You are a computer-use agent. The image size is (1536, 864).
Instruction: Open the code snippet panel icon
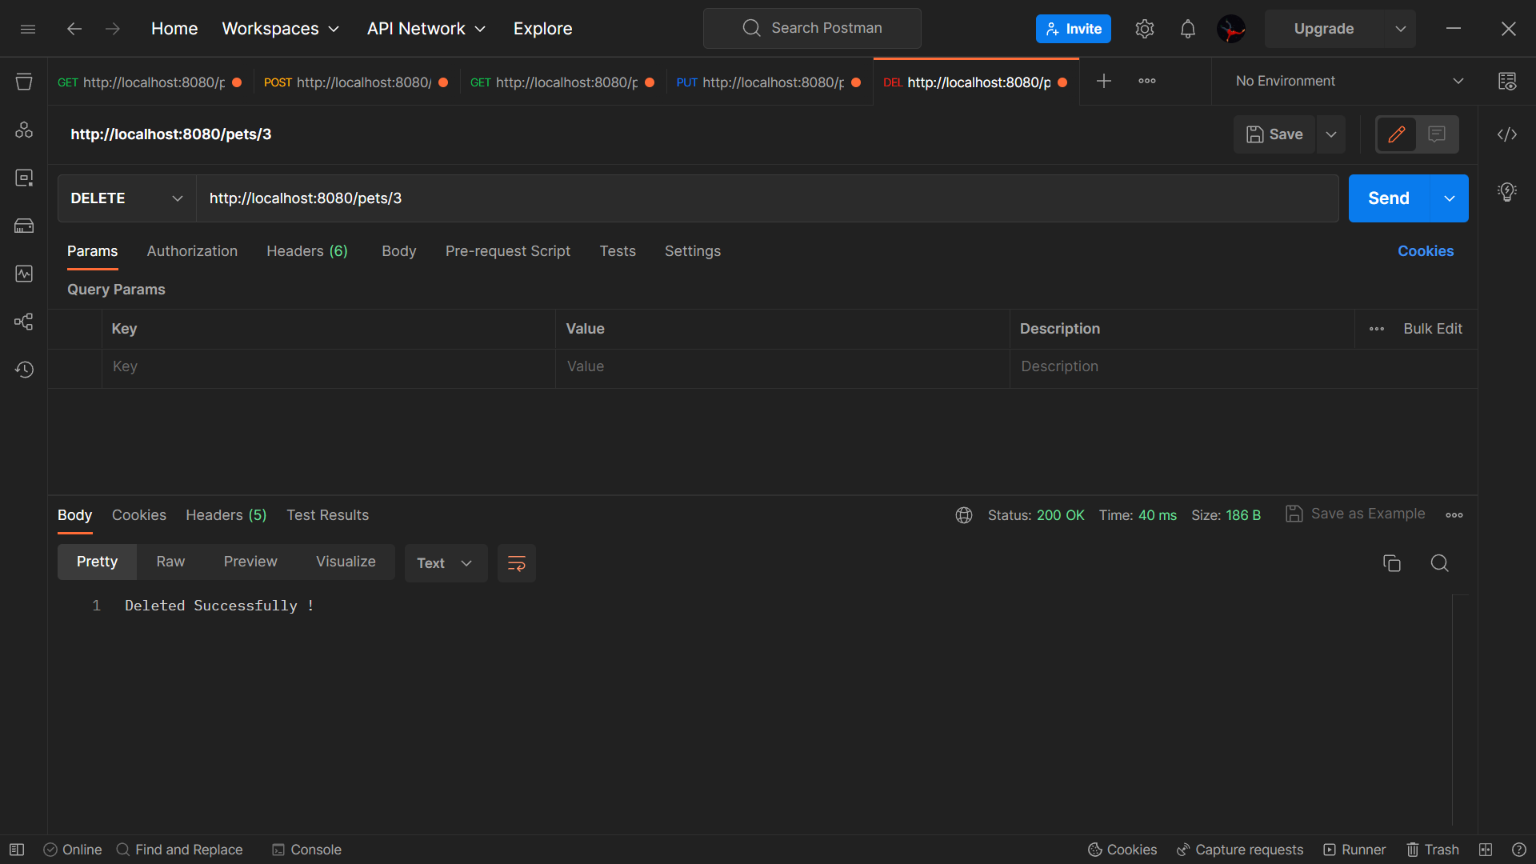pos(1507,134)
